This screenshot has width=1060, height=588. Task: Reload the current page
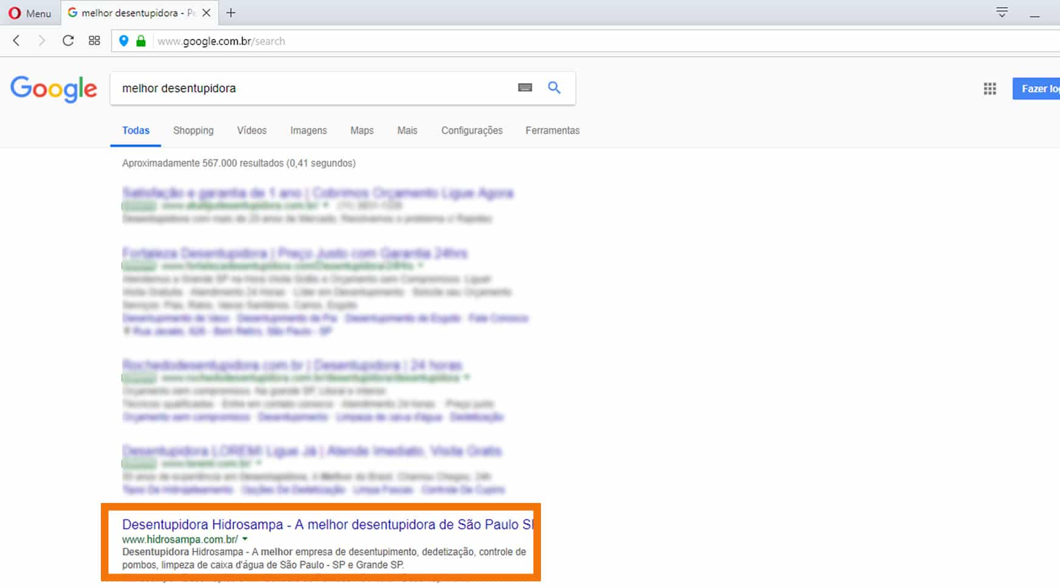coord(68,41)
